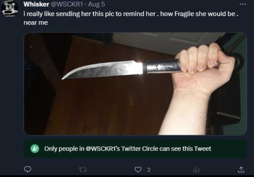Toggle the heart like icon
This screenshot has width=254, height=177.
(138, 170)
